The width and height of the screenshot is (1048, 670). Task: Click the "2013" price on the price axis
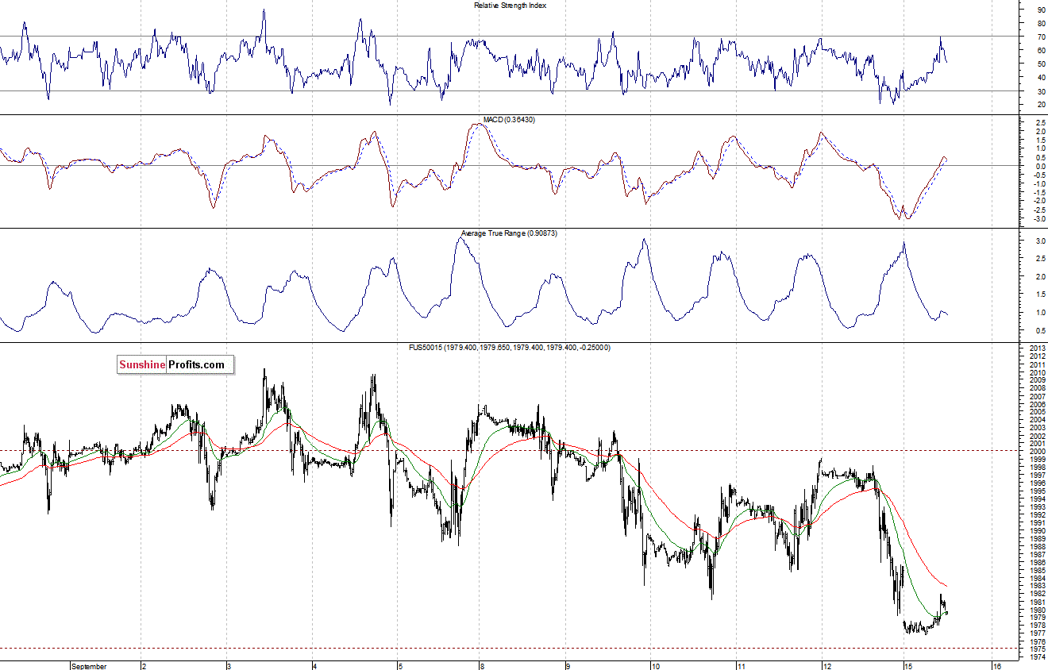point(1037,349)
